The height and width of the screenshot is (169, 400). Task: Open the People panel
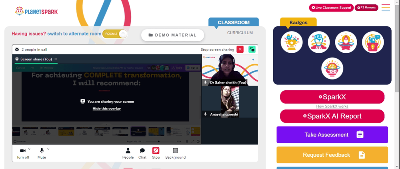pos(128,153)
